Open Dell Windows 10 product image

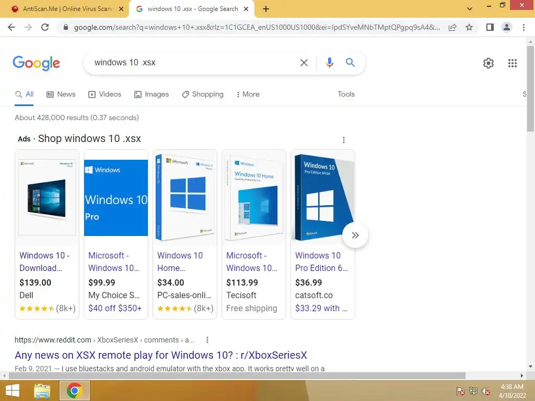(x=47, y=198)
